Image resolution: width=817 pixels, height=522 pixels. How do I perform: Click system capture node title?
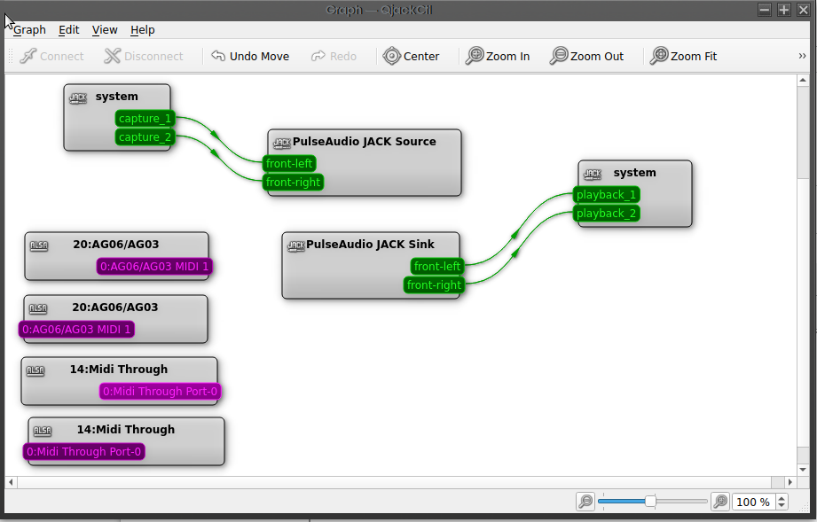[x=117, y=97]
